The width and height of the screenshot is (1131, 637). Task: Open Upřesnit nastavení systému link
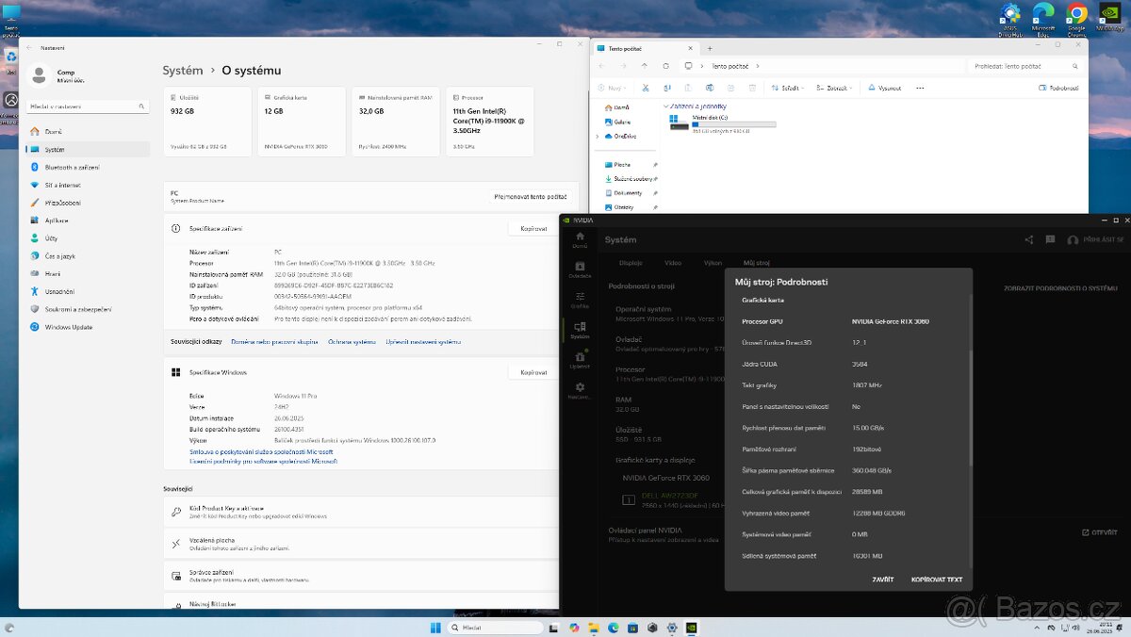pyautogui.click(x=423, y=342)
